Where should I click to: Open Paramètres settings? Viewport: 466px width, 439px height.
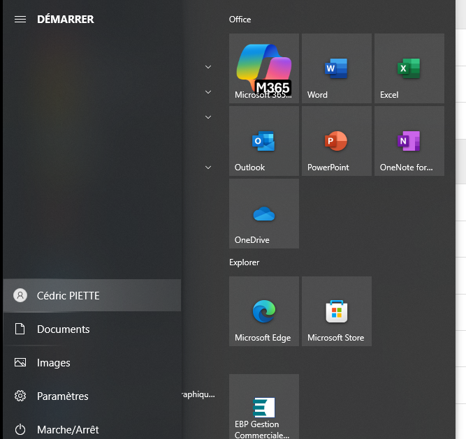(x=92, y=396)
